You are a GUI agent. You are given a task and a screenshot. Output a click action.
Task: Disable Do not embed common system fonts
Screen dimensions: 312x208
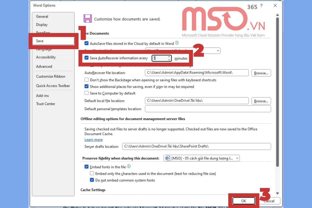point(92,180)
